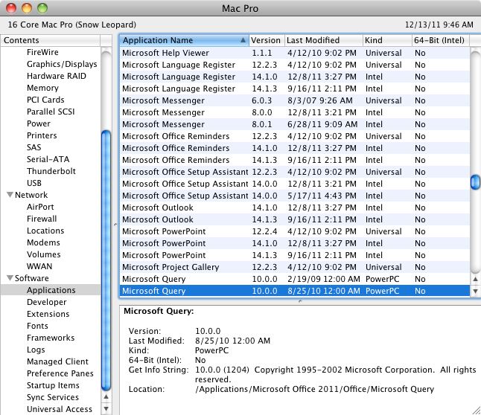Select Power in the sidebar

[38, 123]
